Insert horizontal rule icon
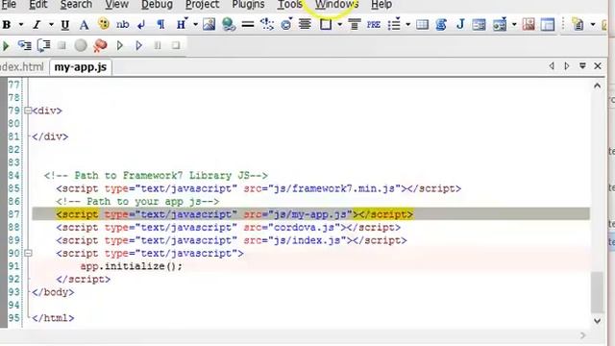615x346 pixels. tap(248, 24)
